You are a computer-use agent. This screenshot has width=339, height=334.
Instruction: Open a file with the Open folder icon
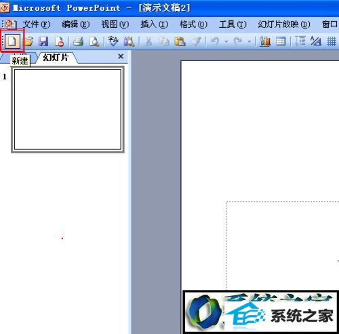point(28,41)
